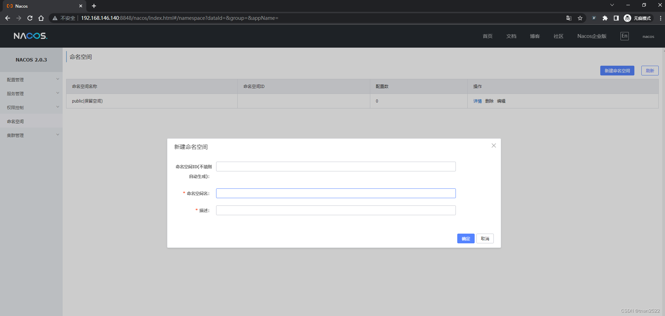The width and height of the screenshot is (665, 316).
Task: Select 命名空间 in sidebar
Action: 31,121
